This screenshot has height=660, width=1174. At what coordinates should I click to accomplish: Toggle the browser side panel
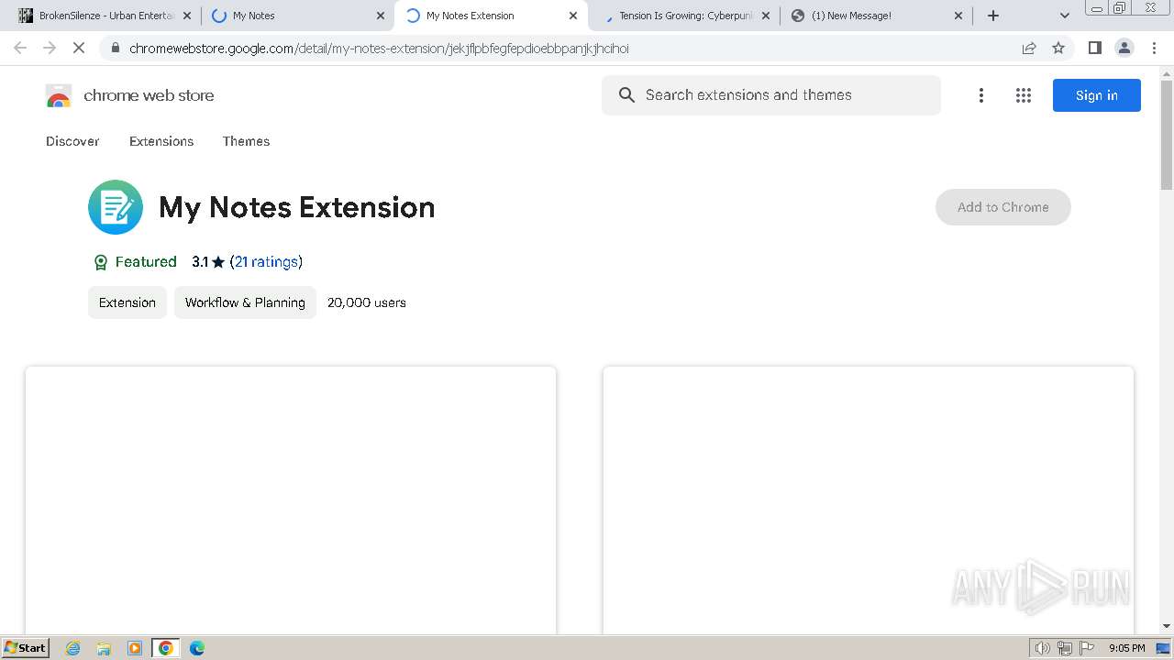(x=1094, y=48)
